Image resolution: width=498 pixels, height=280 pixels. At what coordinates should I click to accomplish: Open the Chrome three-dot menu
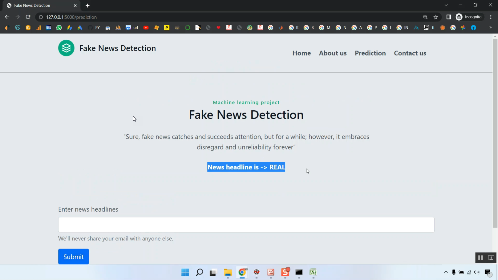click(491, 17)
